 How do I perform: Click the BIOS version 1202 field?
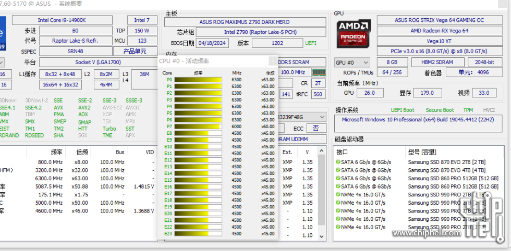(277, 43)
